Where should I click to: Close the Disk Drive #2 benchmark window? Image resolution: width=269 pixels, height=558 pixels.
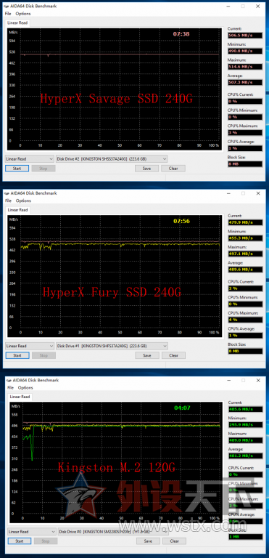coord(258,6)
